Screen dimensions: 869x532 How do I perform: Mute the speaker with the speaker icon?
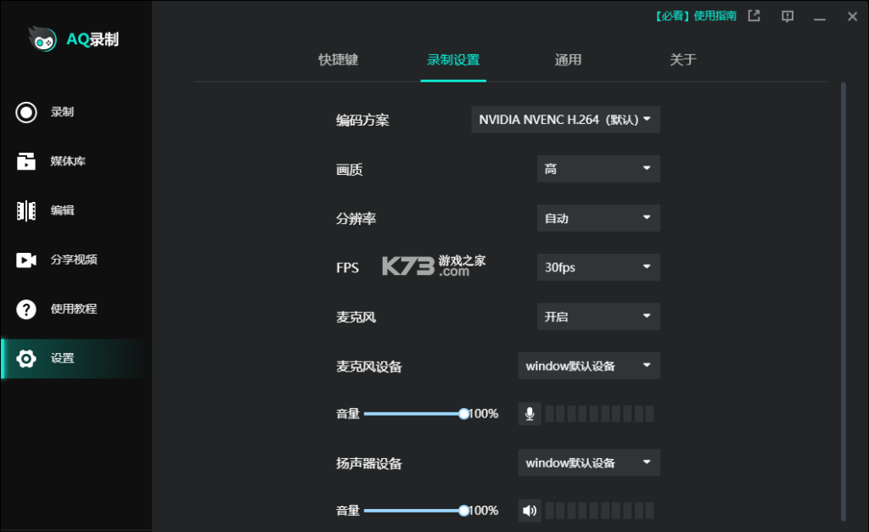coord(530,511)
